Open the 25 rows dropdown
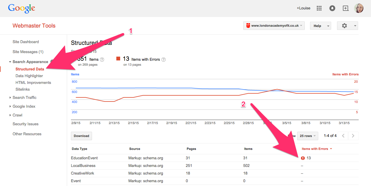The image size is (371, 186). (x=307, y=136)
